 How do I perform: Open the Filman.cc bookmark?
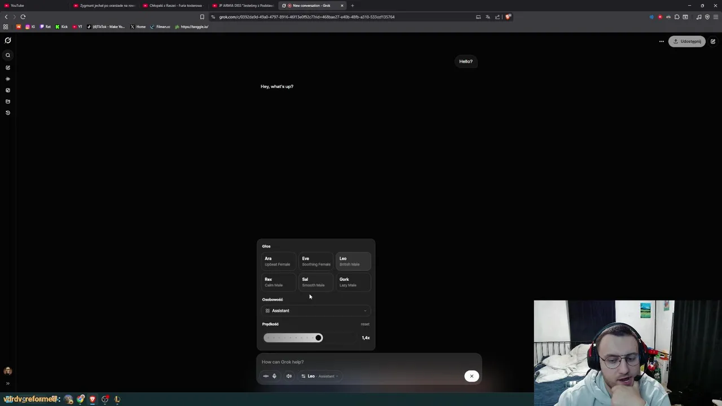pyautogui.click(x=161, y=27)
